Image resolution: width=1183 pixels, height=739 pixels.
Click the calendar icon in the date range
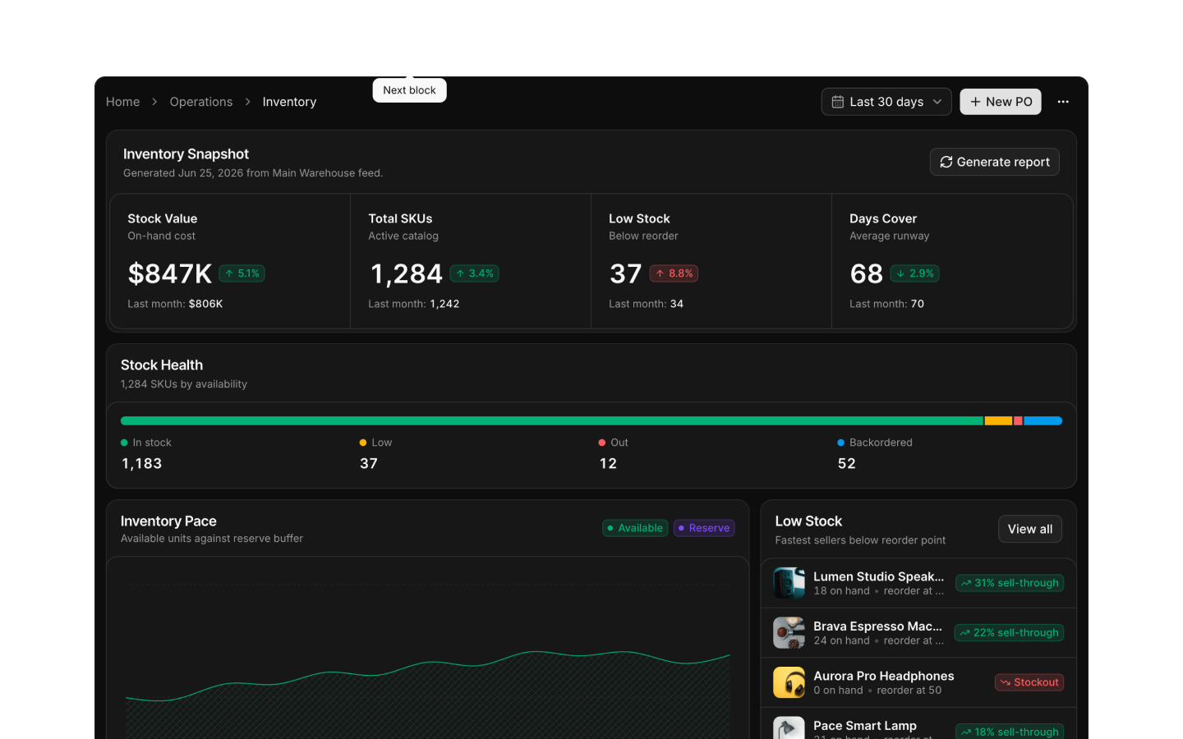(838, 102)
